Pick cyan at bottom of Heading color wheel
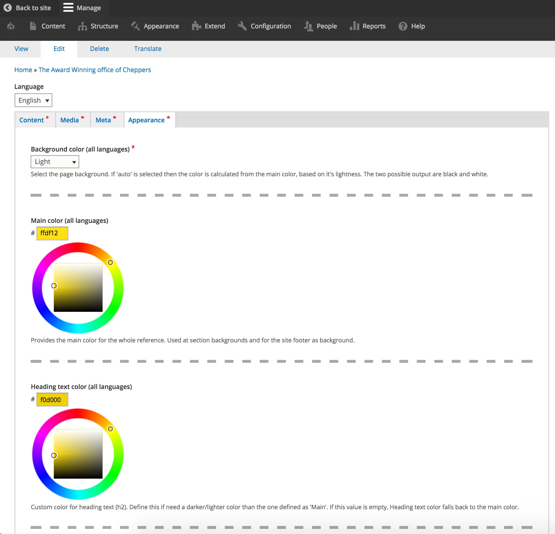Screen dimensions: 555x534 tap(78, 495)
